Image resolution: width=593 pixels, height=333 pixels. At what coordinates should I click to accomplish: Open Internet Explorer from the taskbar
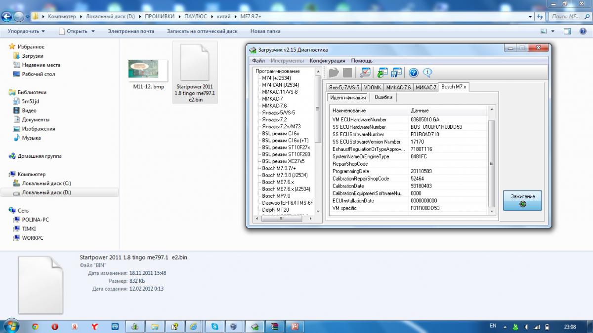(x=193, y=326)
